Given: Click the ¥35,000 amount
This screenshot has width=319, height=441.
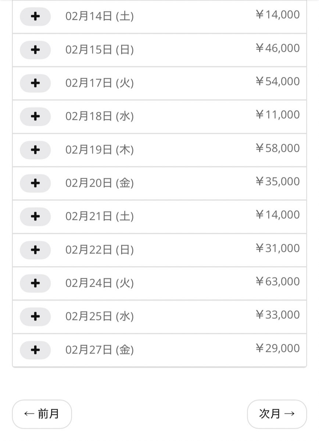Looking at the screenshot, I should [x=277, y=182].
